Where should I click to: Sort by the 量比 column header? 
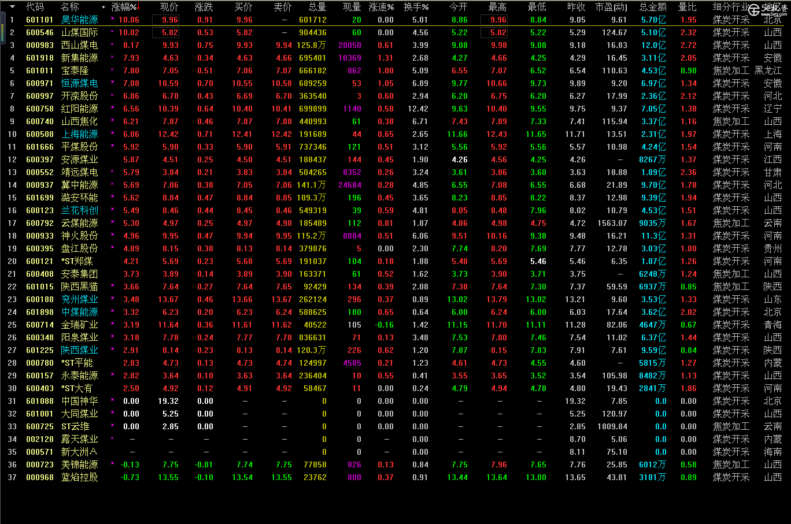click(x=687, y=7)
